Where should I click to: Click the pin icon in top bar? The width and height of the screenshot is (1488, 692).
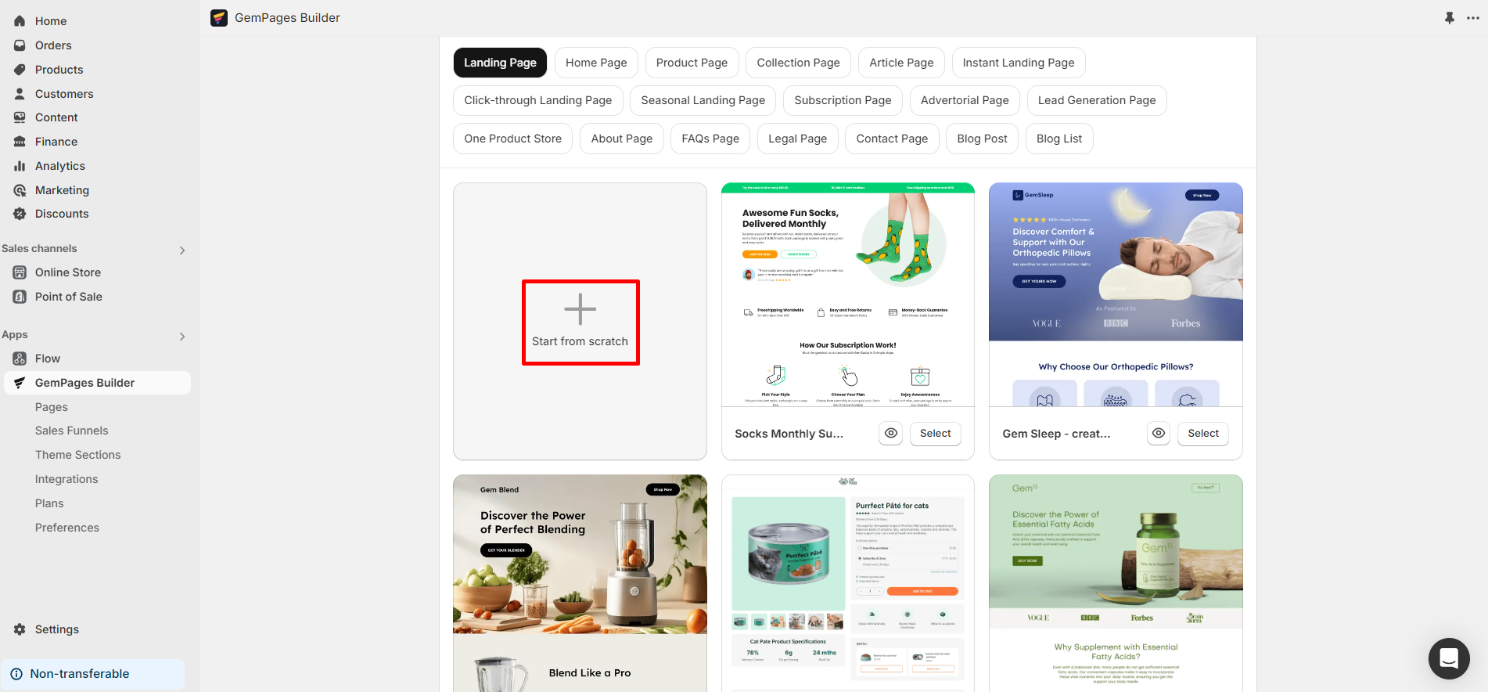pyautogui.click(x=1449, y=18)
